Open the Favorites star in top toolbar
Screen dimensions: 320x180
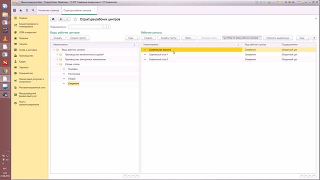(x=20, y=10)
